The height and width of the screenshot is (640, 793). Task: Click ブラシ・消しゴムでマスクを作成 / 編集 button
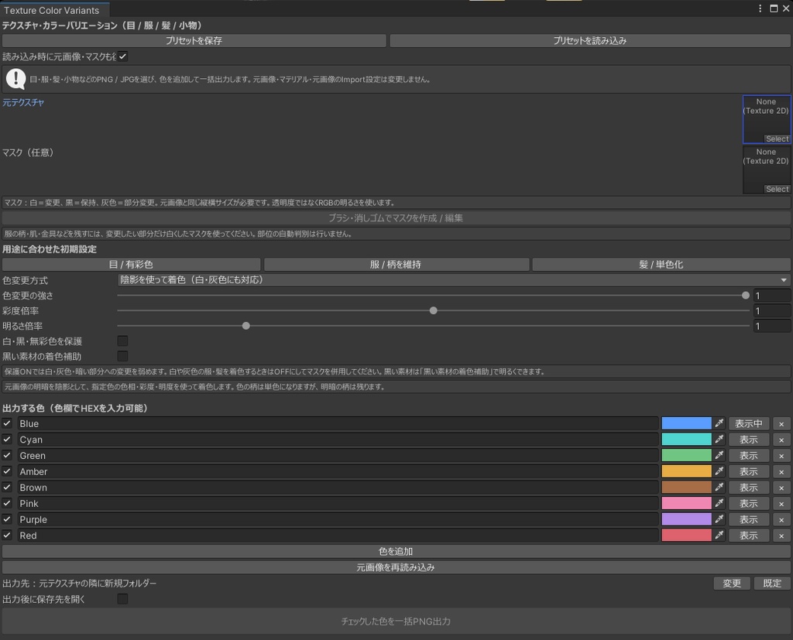coord(396,218)
